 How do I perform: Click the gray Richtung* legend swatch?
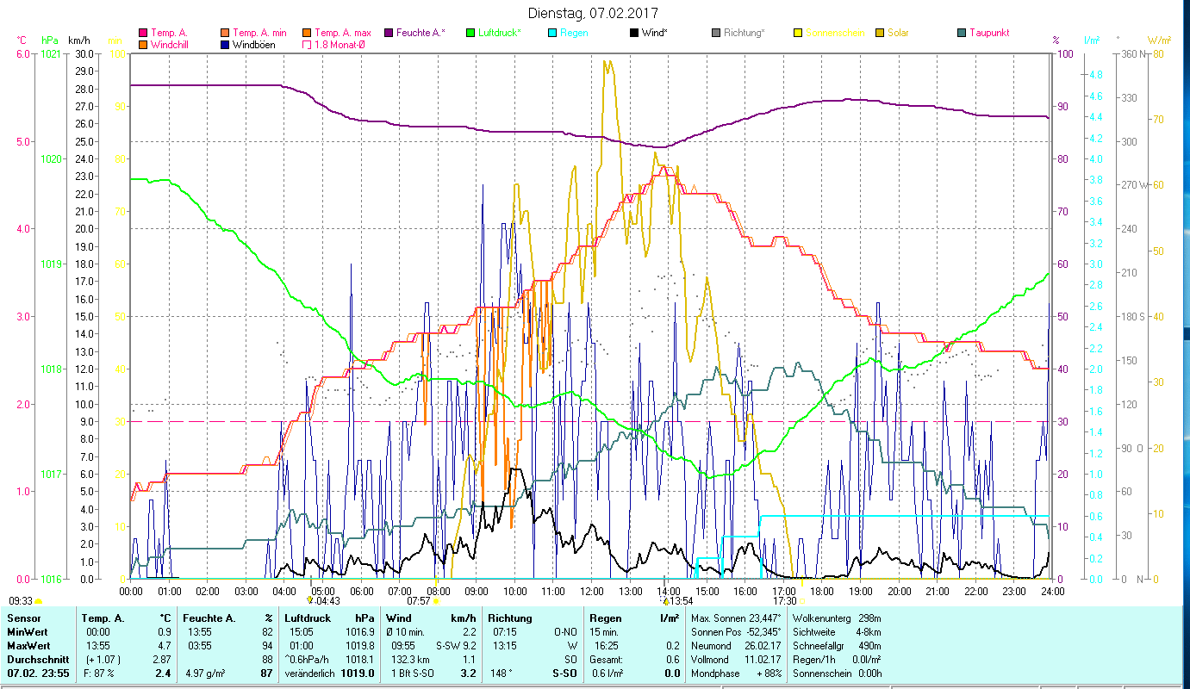[x=716, y=33]
